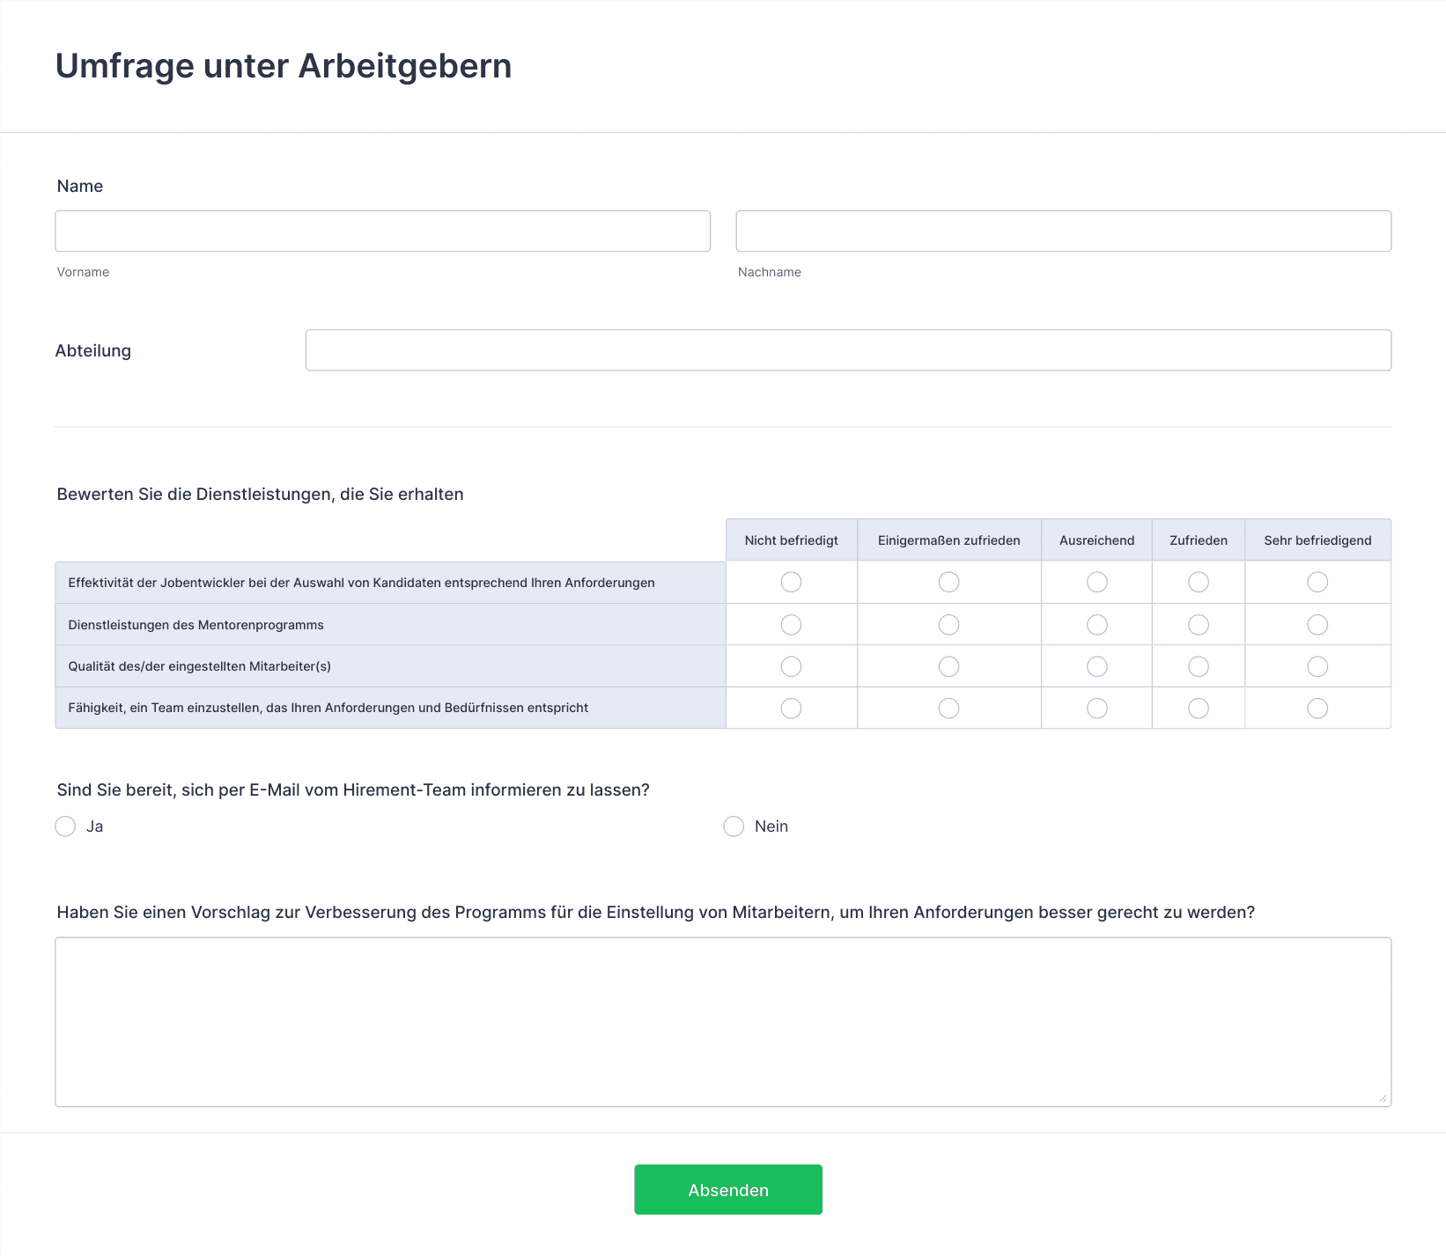Rate Effektivität der Jobentwickler as Nicht befriedigt

click(x=791, y=583)
